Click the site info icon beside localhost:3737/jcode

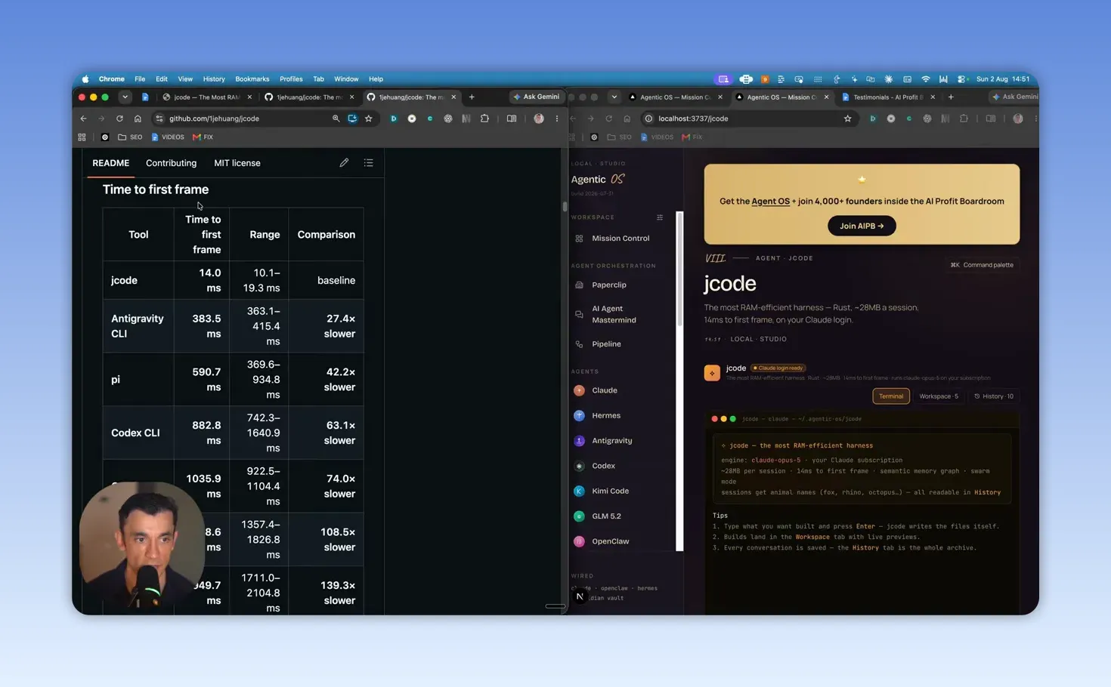648,119
